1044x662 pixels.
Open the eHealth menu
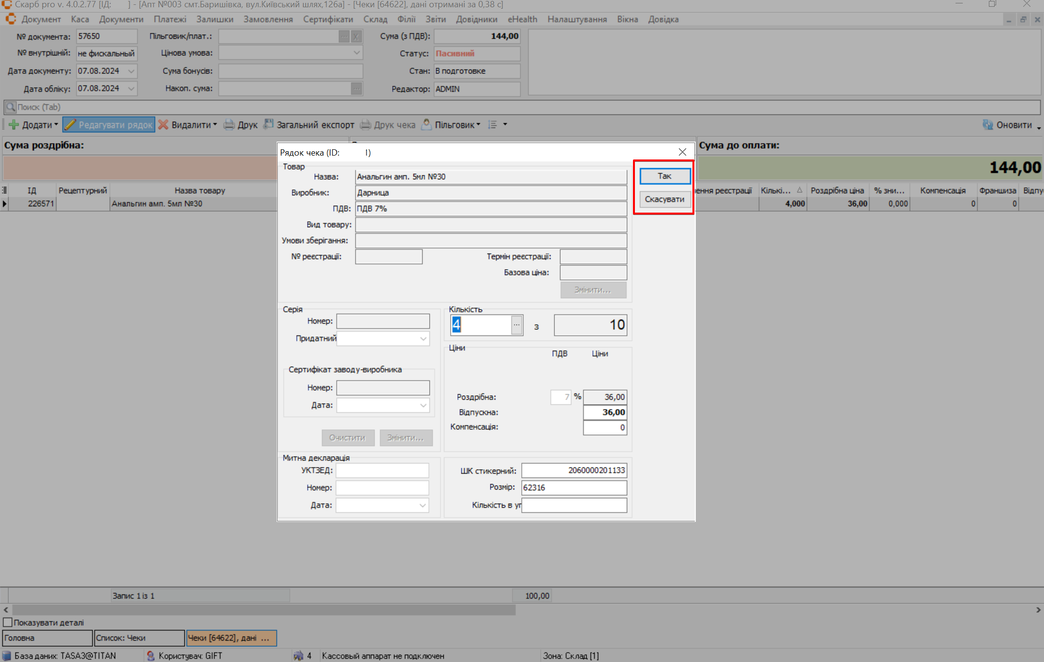[x=522, y=19]
